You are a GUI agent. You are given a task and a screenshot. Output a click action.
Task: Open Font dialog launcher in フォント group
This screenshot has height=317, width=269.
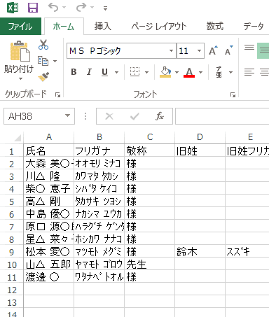coord(233,94)
